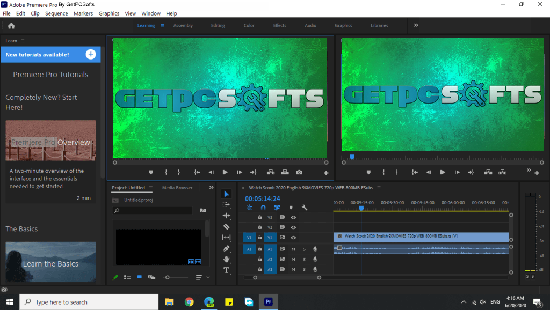Viewport: 550px width, 310px height.
Task: Switch Project panel to icon view
Action: tap(139, 277)
